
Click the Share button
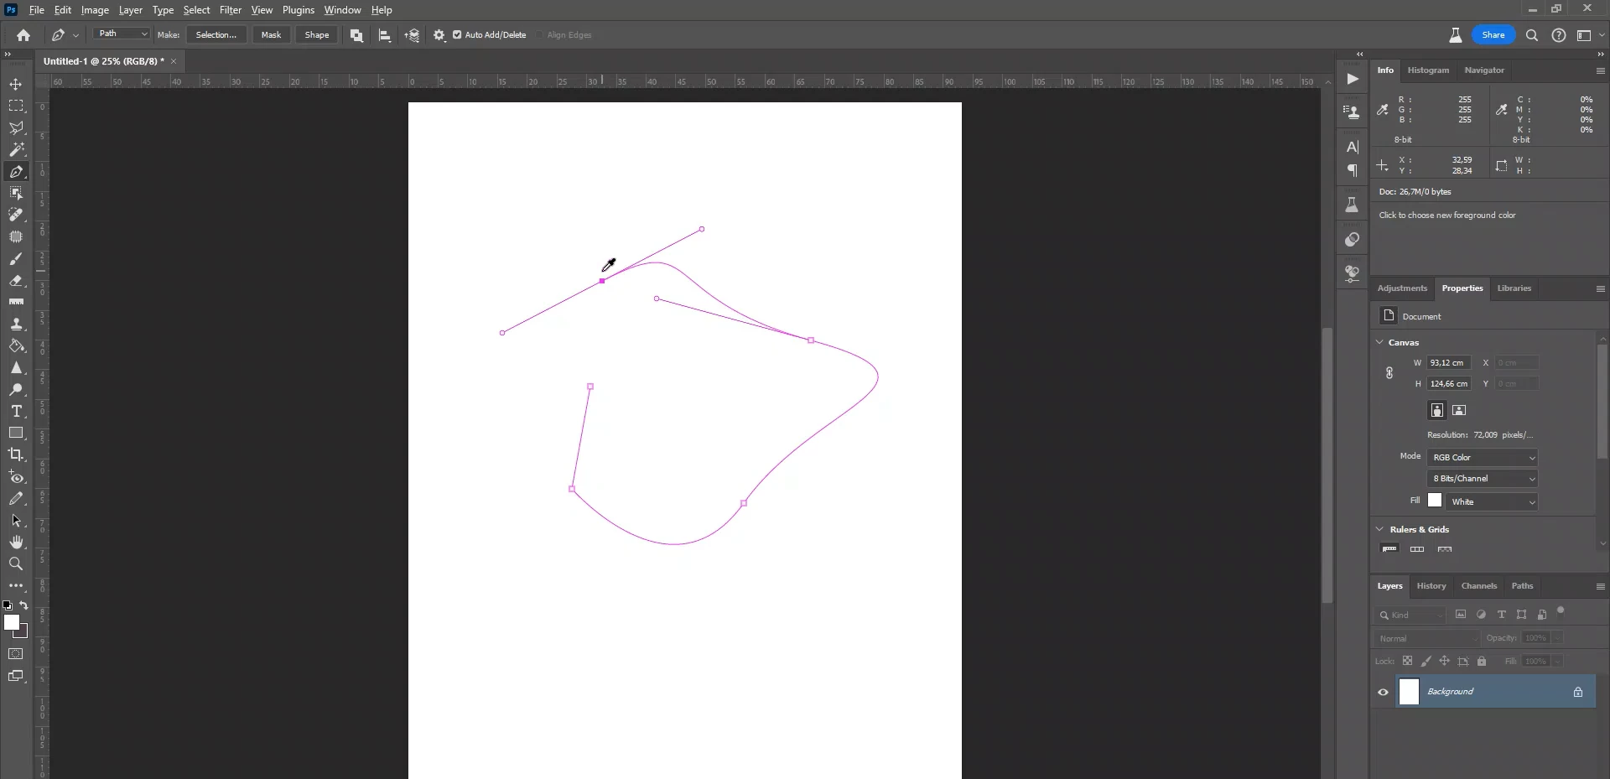coord(1493,35)
